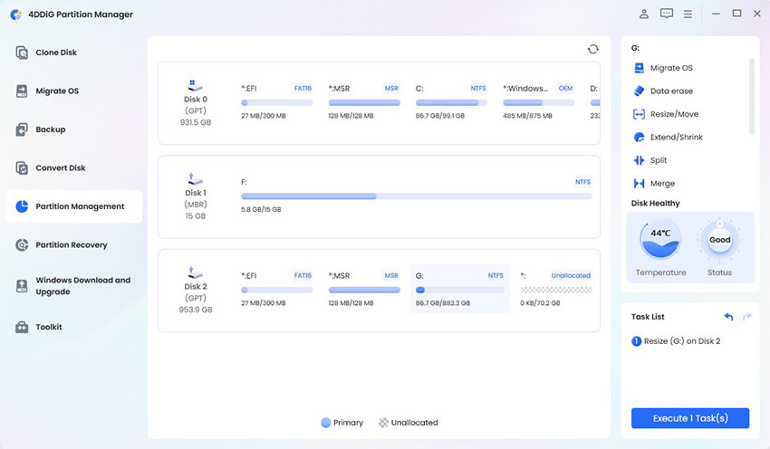The height and width of the screenshot is (449, 770).
Task: Open the hamburger menu in title bar
Action: point(688,14)
